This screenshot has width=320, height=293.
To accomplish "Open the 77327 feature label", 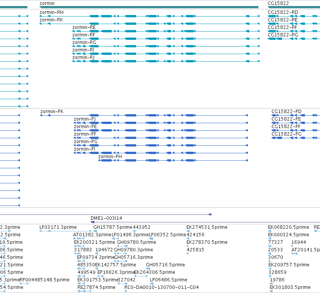I will pos(276,242).
